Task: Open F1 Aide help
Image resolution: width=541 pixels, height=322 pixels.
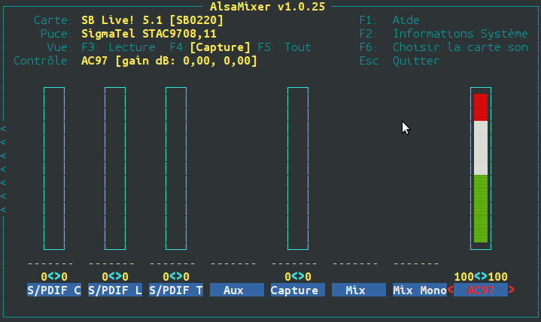Action: (390, 20)
